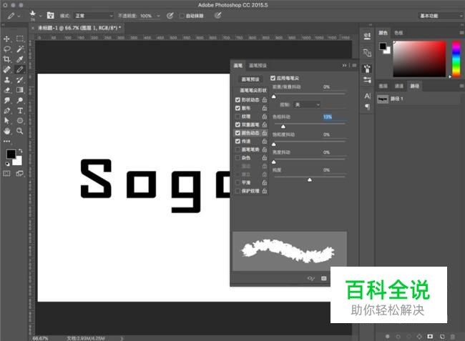
Task: Select the Magic Wand tool
Action: 20,49
